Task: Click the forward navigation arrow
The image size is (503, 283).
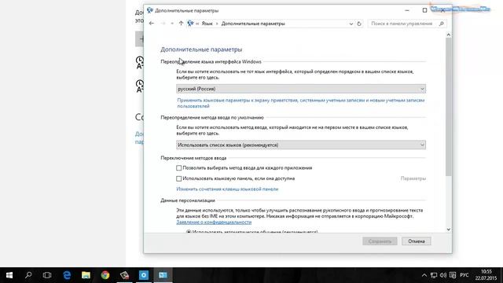Action: (x=163, y=24)
